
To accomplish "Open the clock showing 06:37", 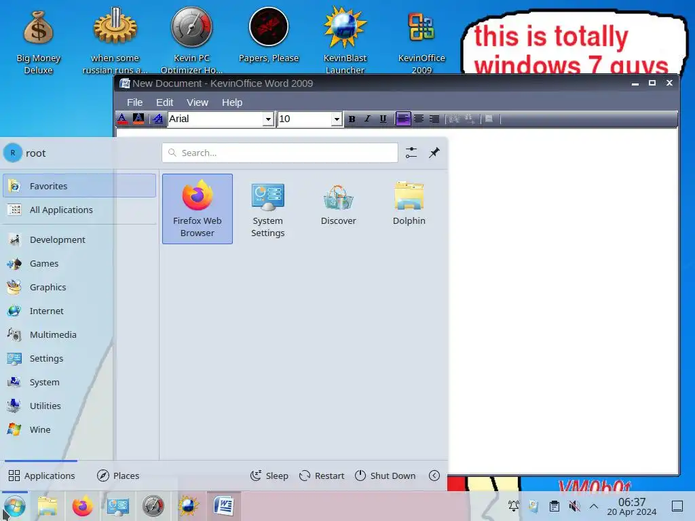I will pyautogui.click(x=632, y=506).
